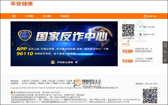Follow the 平安好房 footer link
The image size is (168, 105).
35,81
